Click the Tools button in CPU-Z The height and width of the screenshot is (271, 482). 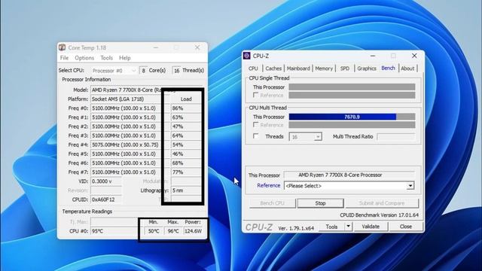click(331, 227)
